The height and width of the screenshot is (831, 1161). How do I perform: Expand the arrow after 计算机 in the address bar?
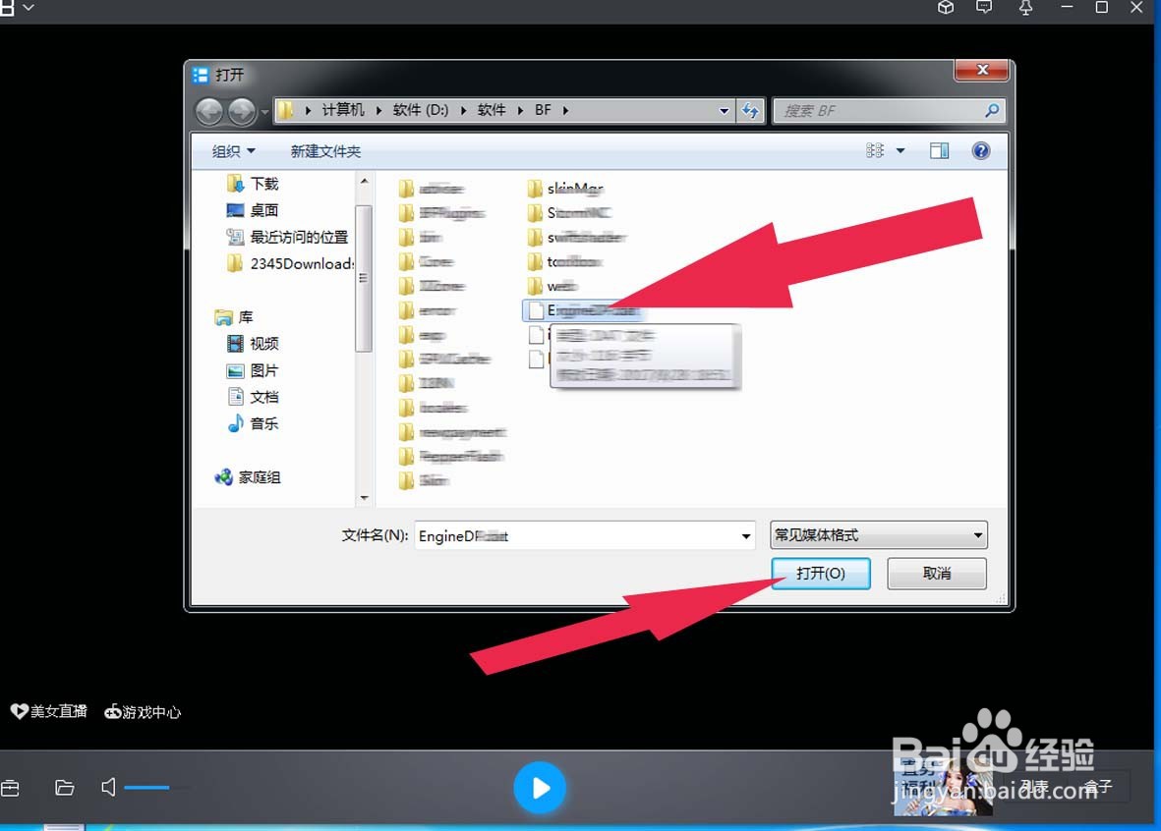click(378, 110)
